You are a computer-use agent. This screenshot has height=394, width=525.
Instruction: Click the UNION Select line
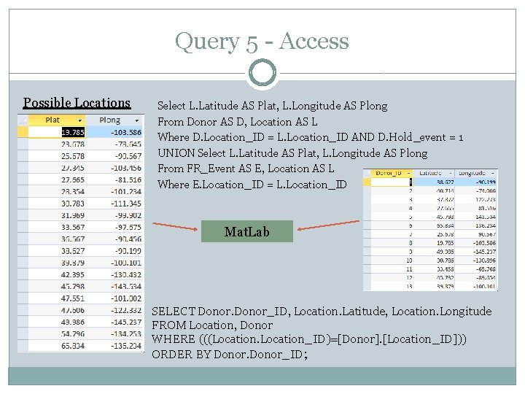coord(292,153)
